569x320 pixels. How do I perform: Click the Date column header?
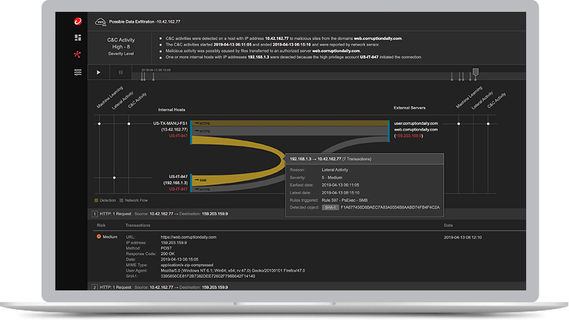448,225
